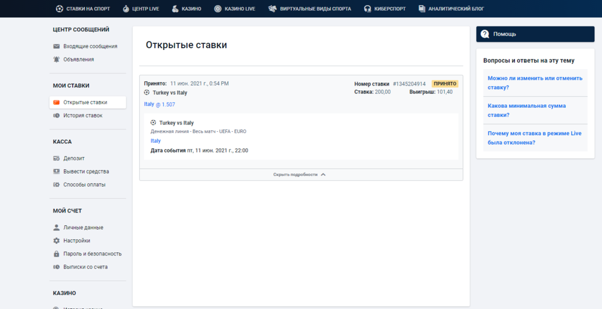Open Личные данные
This screenshot has width=602, height=309.
click(x=83, y=228)
